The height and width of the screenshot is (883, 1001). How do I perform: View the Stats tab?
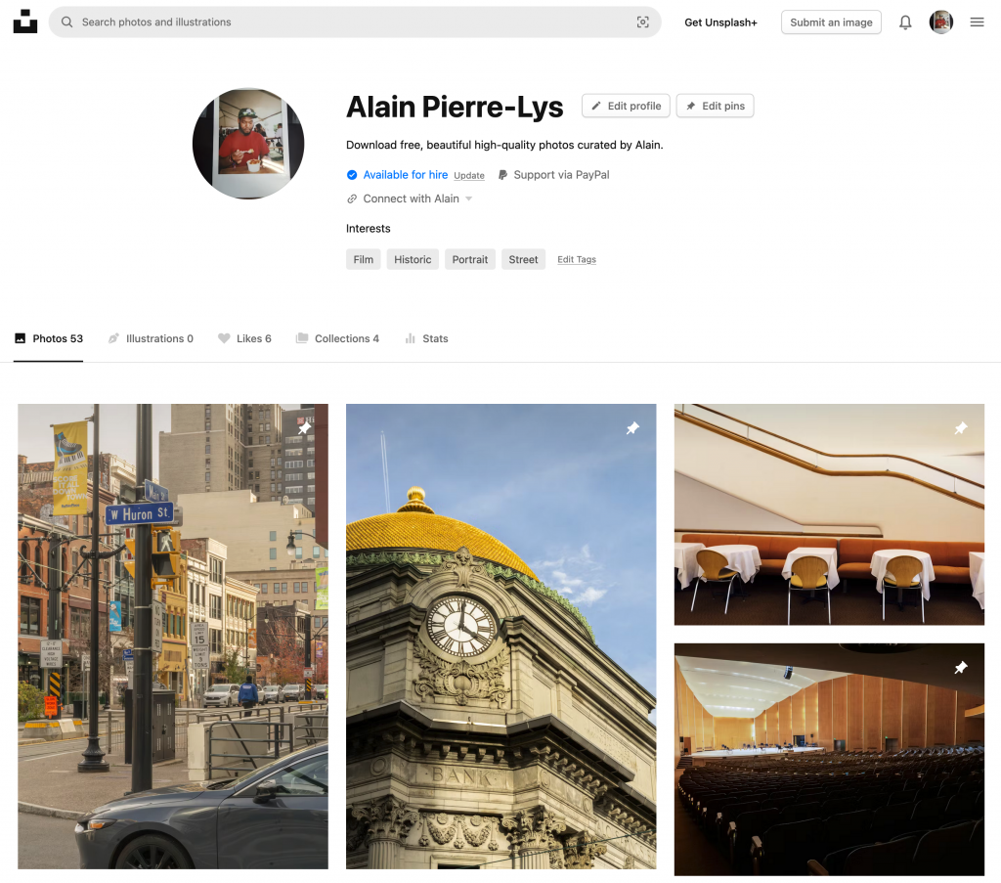(426, 338)
